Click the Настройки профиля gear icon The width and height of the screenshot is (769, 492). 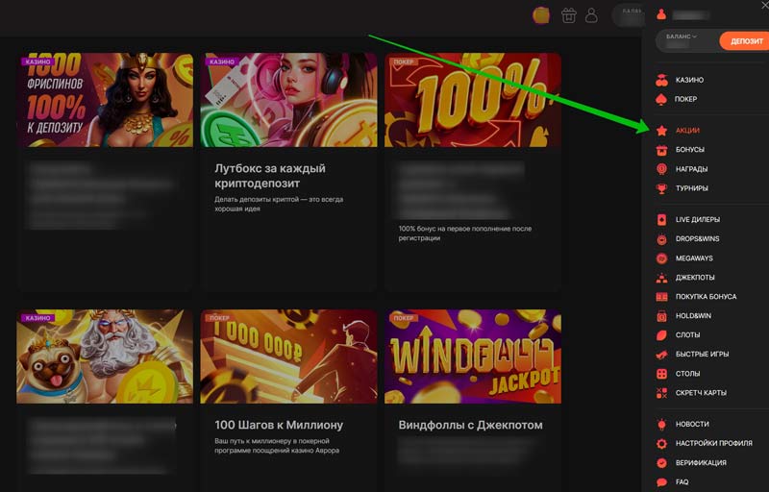point(661,444)
